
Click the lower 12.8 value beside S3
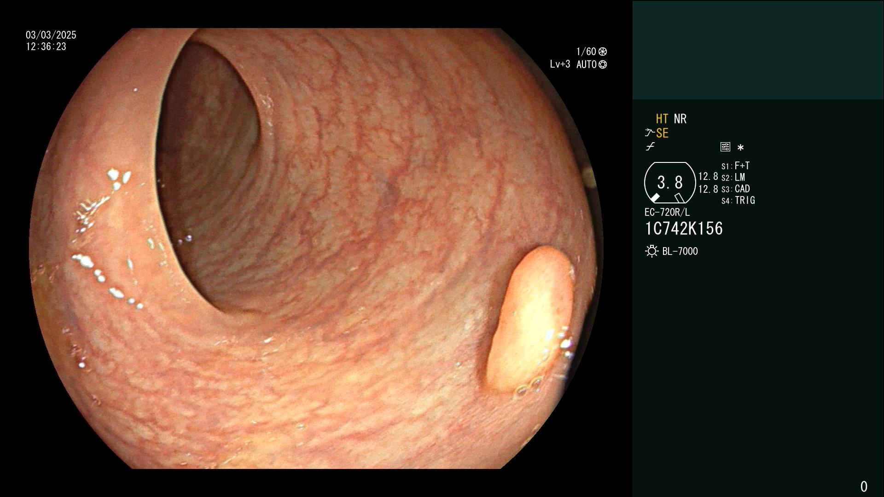[708, 189]
